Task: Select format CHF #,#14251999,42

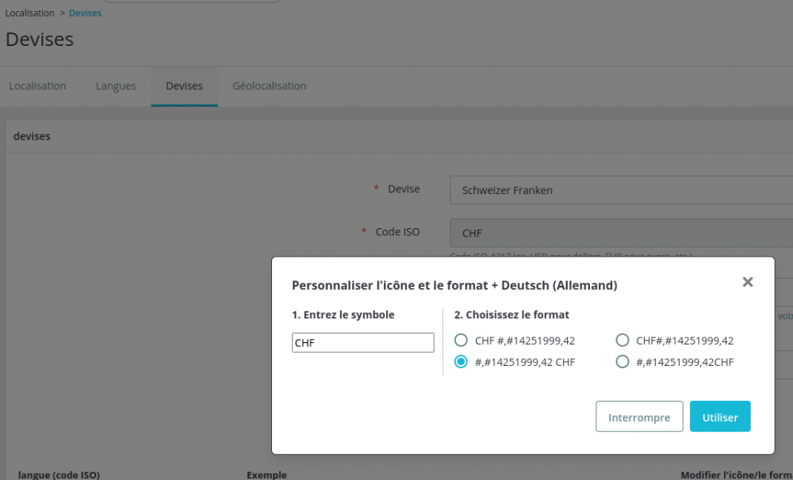Action: coord(461,340)
